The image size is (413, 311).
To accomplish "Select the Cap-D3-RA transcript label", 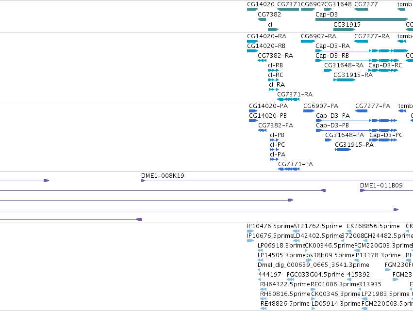I will (x=332, y=46).
